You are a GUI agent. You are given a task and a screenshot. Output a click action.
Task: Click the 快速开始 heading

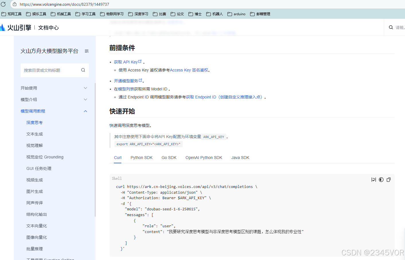point(122,111)
